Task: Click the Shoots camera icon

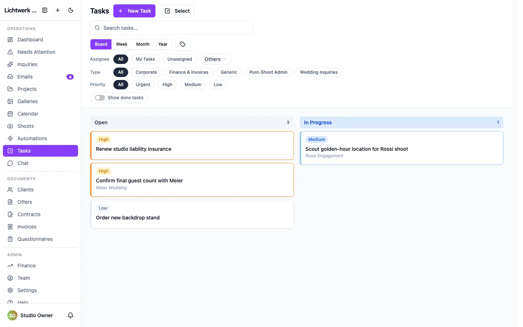Action: click(10, 126)
